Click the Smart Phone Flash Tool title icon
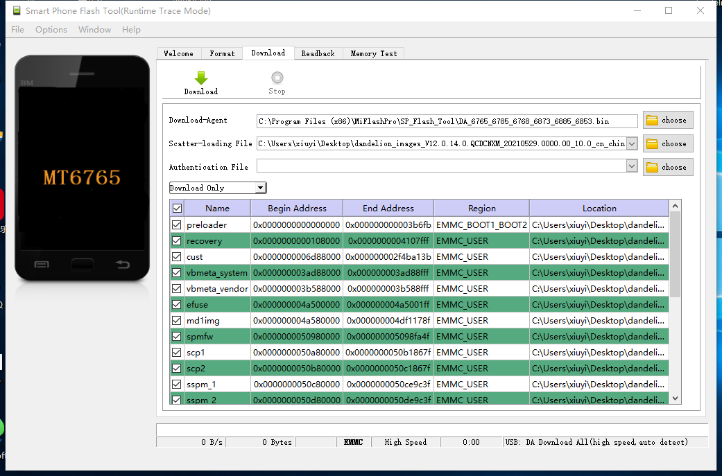This screenshot has width=722, height=476. [17, 10]
